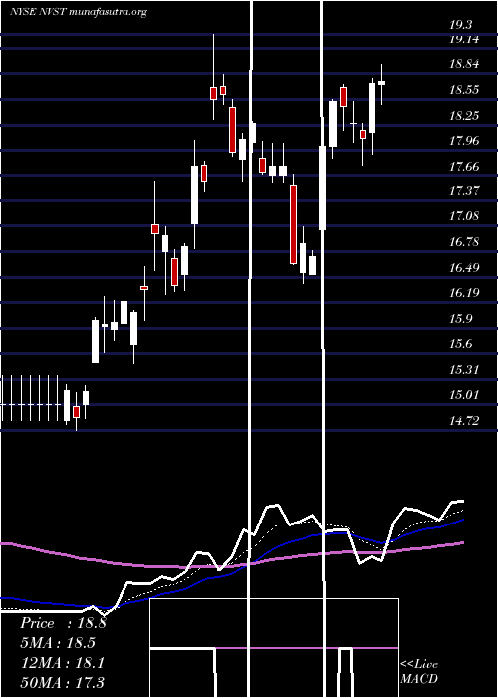Select the 17.08 price level
Screen dimensions: 498x698
464,216
